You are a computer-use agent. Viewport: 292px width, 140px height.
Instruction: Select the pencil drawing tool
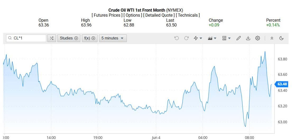pyautogui.click(x=238, y=38)
